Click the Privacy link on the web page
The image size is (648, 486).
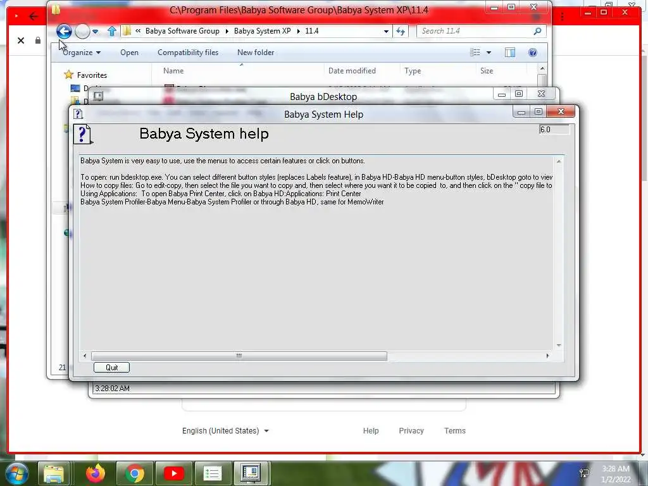(x=411, y=430)
